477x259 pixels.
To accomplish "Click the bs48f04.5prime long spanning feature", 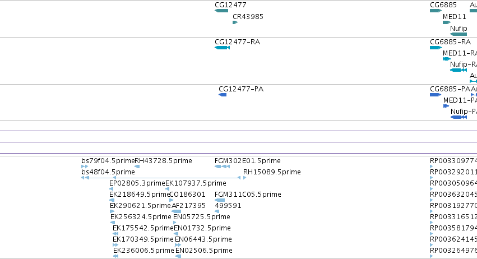I will point(164,178).
